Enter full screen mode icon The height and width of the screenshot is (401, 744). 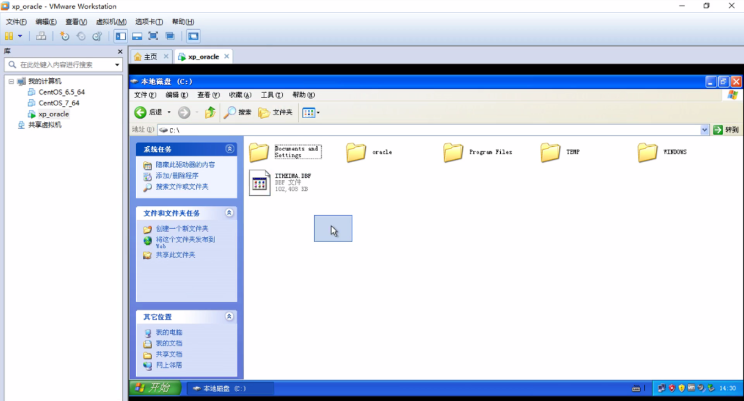154,36
